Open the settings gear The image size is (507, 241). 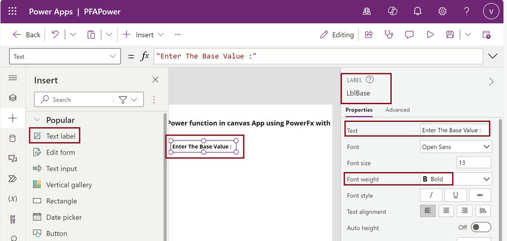tap(443, 12)
